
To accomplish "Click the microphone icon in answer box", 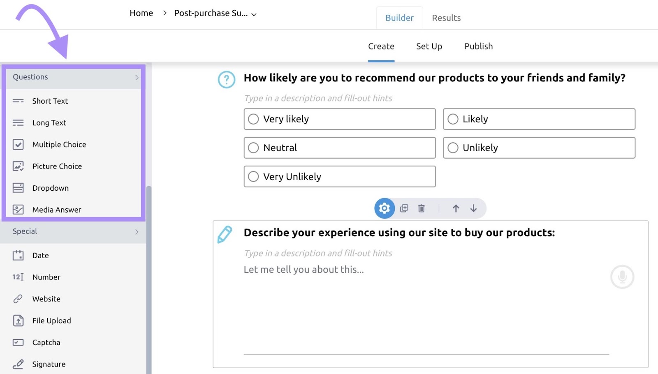I will coord(622,277).
